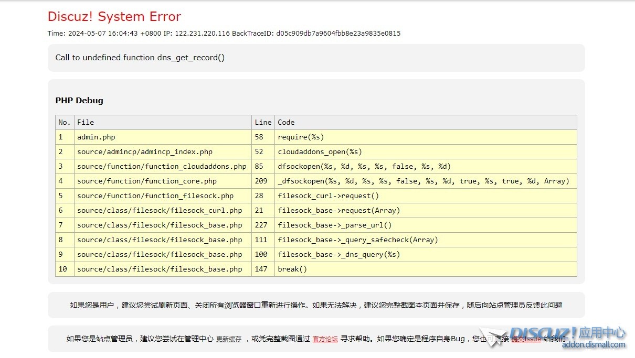Click the admin.php file cell

pos(96,137)
